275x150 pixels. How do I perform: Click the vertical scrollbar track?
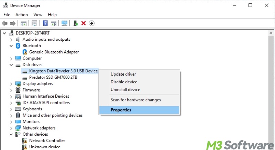click(x=271, y=93)
